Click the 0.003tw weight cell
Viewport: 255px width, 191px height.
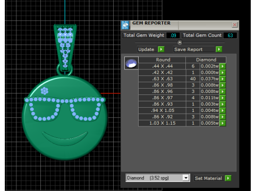click(x=210, y=104)
